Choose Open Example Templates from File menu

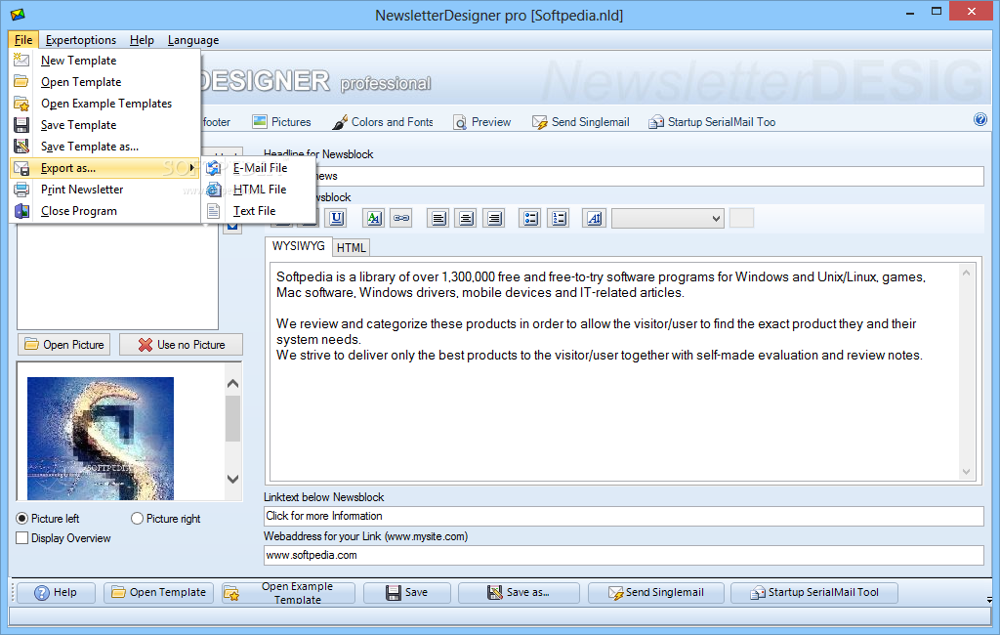tap(105, 104)
